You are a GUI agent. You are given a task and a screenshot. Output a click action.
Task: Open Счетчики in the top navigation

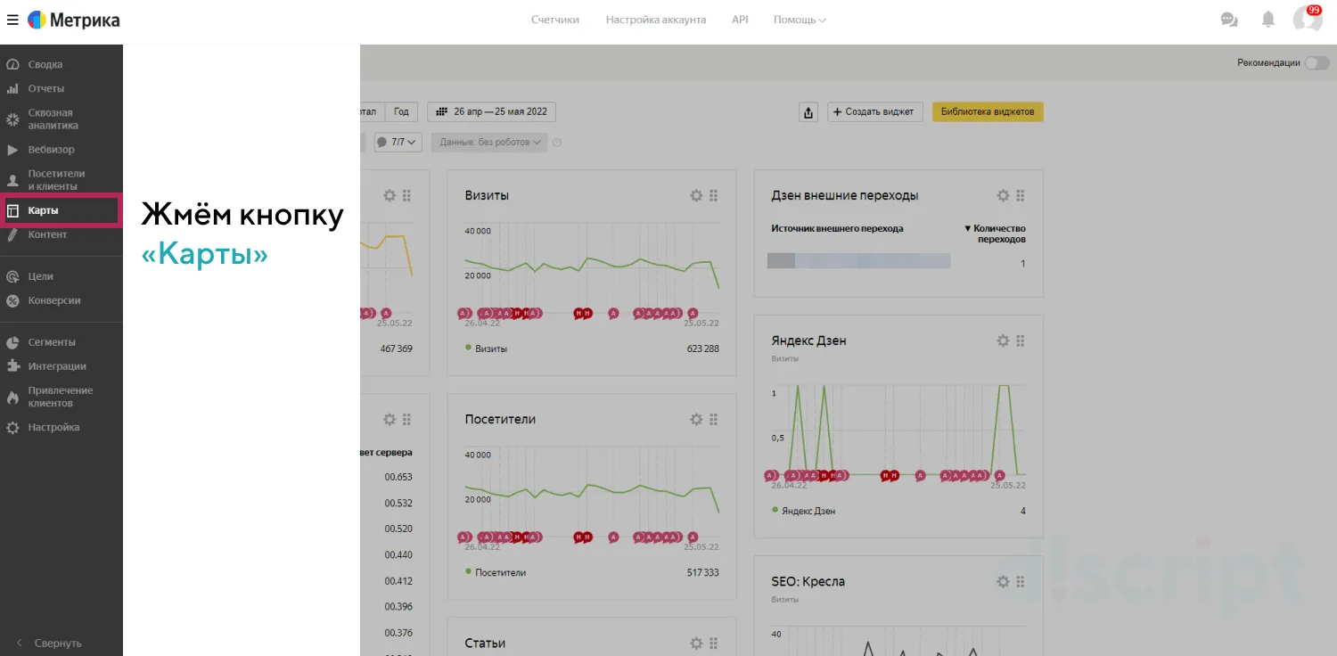click(555, 20)
